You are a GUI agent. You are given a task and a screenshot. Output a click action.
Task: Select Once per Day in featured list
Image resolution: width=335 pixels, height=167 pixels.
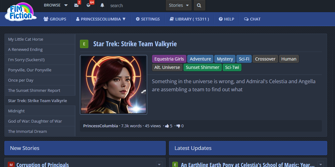coord(40,80)
